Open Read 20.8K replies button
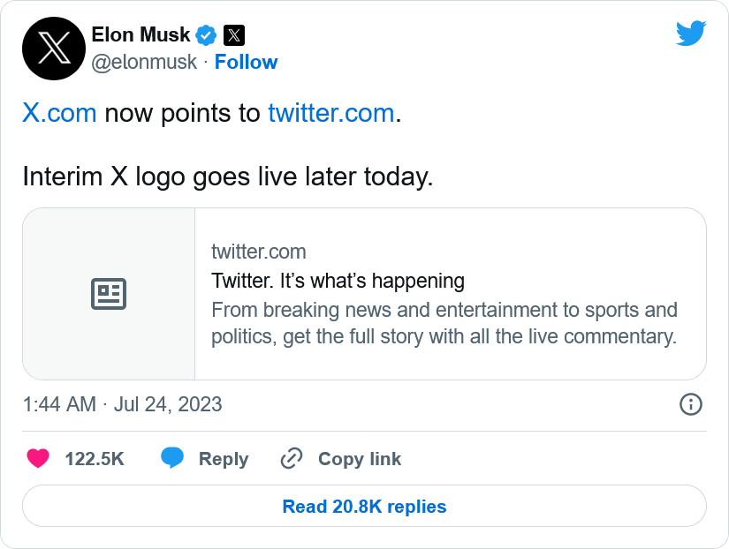The width and height of the screenshot is (729, 549). tap(364, 507)
